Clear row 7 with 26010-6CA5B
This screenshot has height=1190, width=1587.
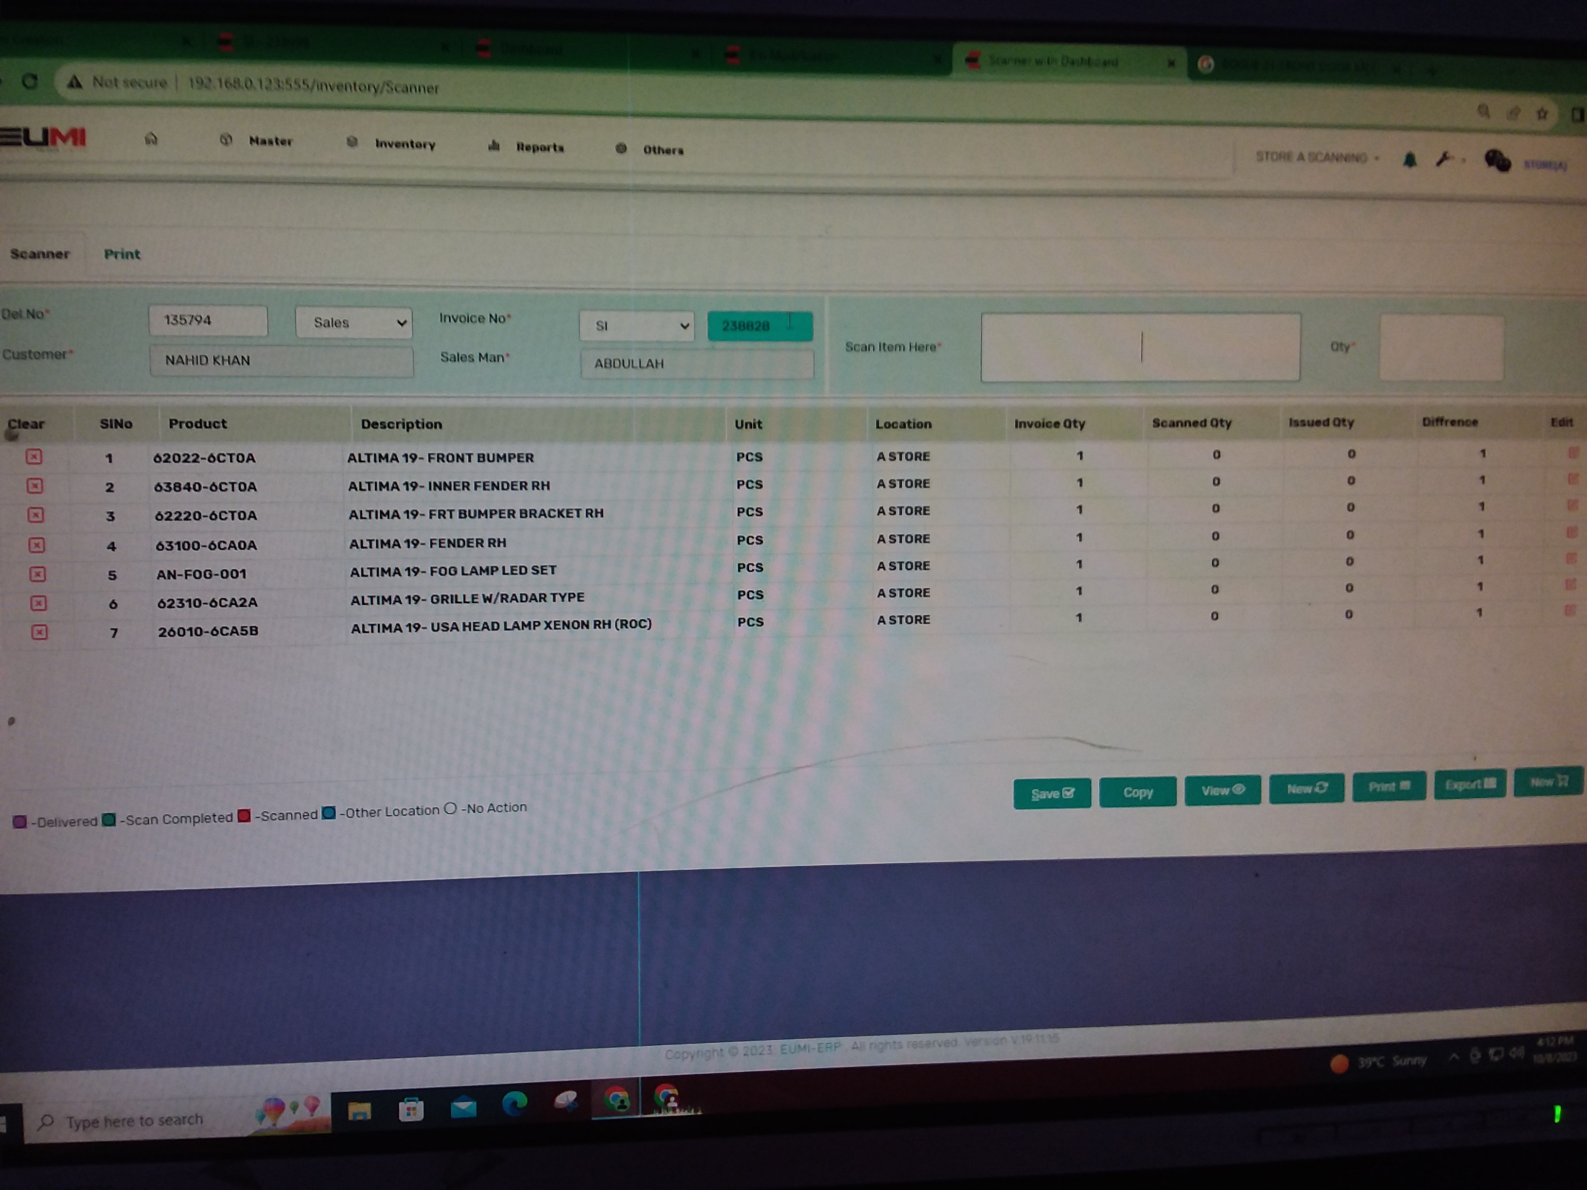point(39,632)
